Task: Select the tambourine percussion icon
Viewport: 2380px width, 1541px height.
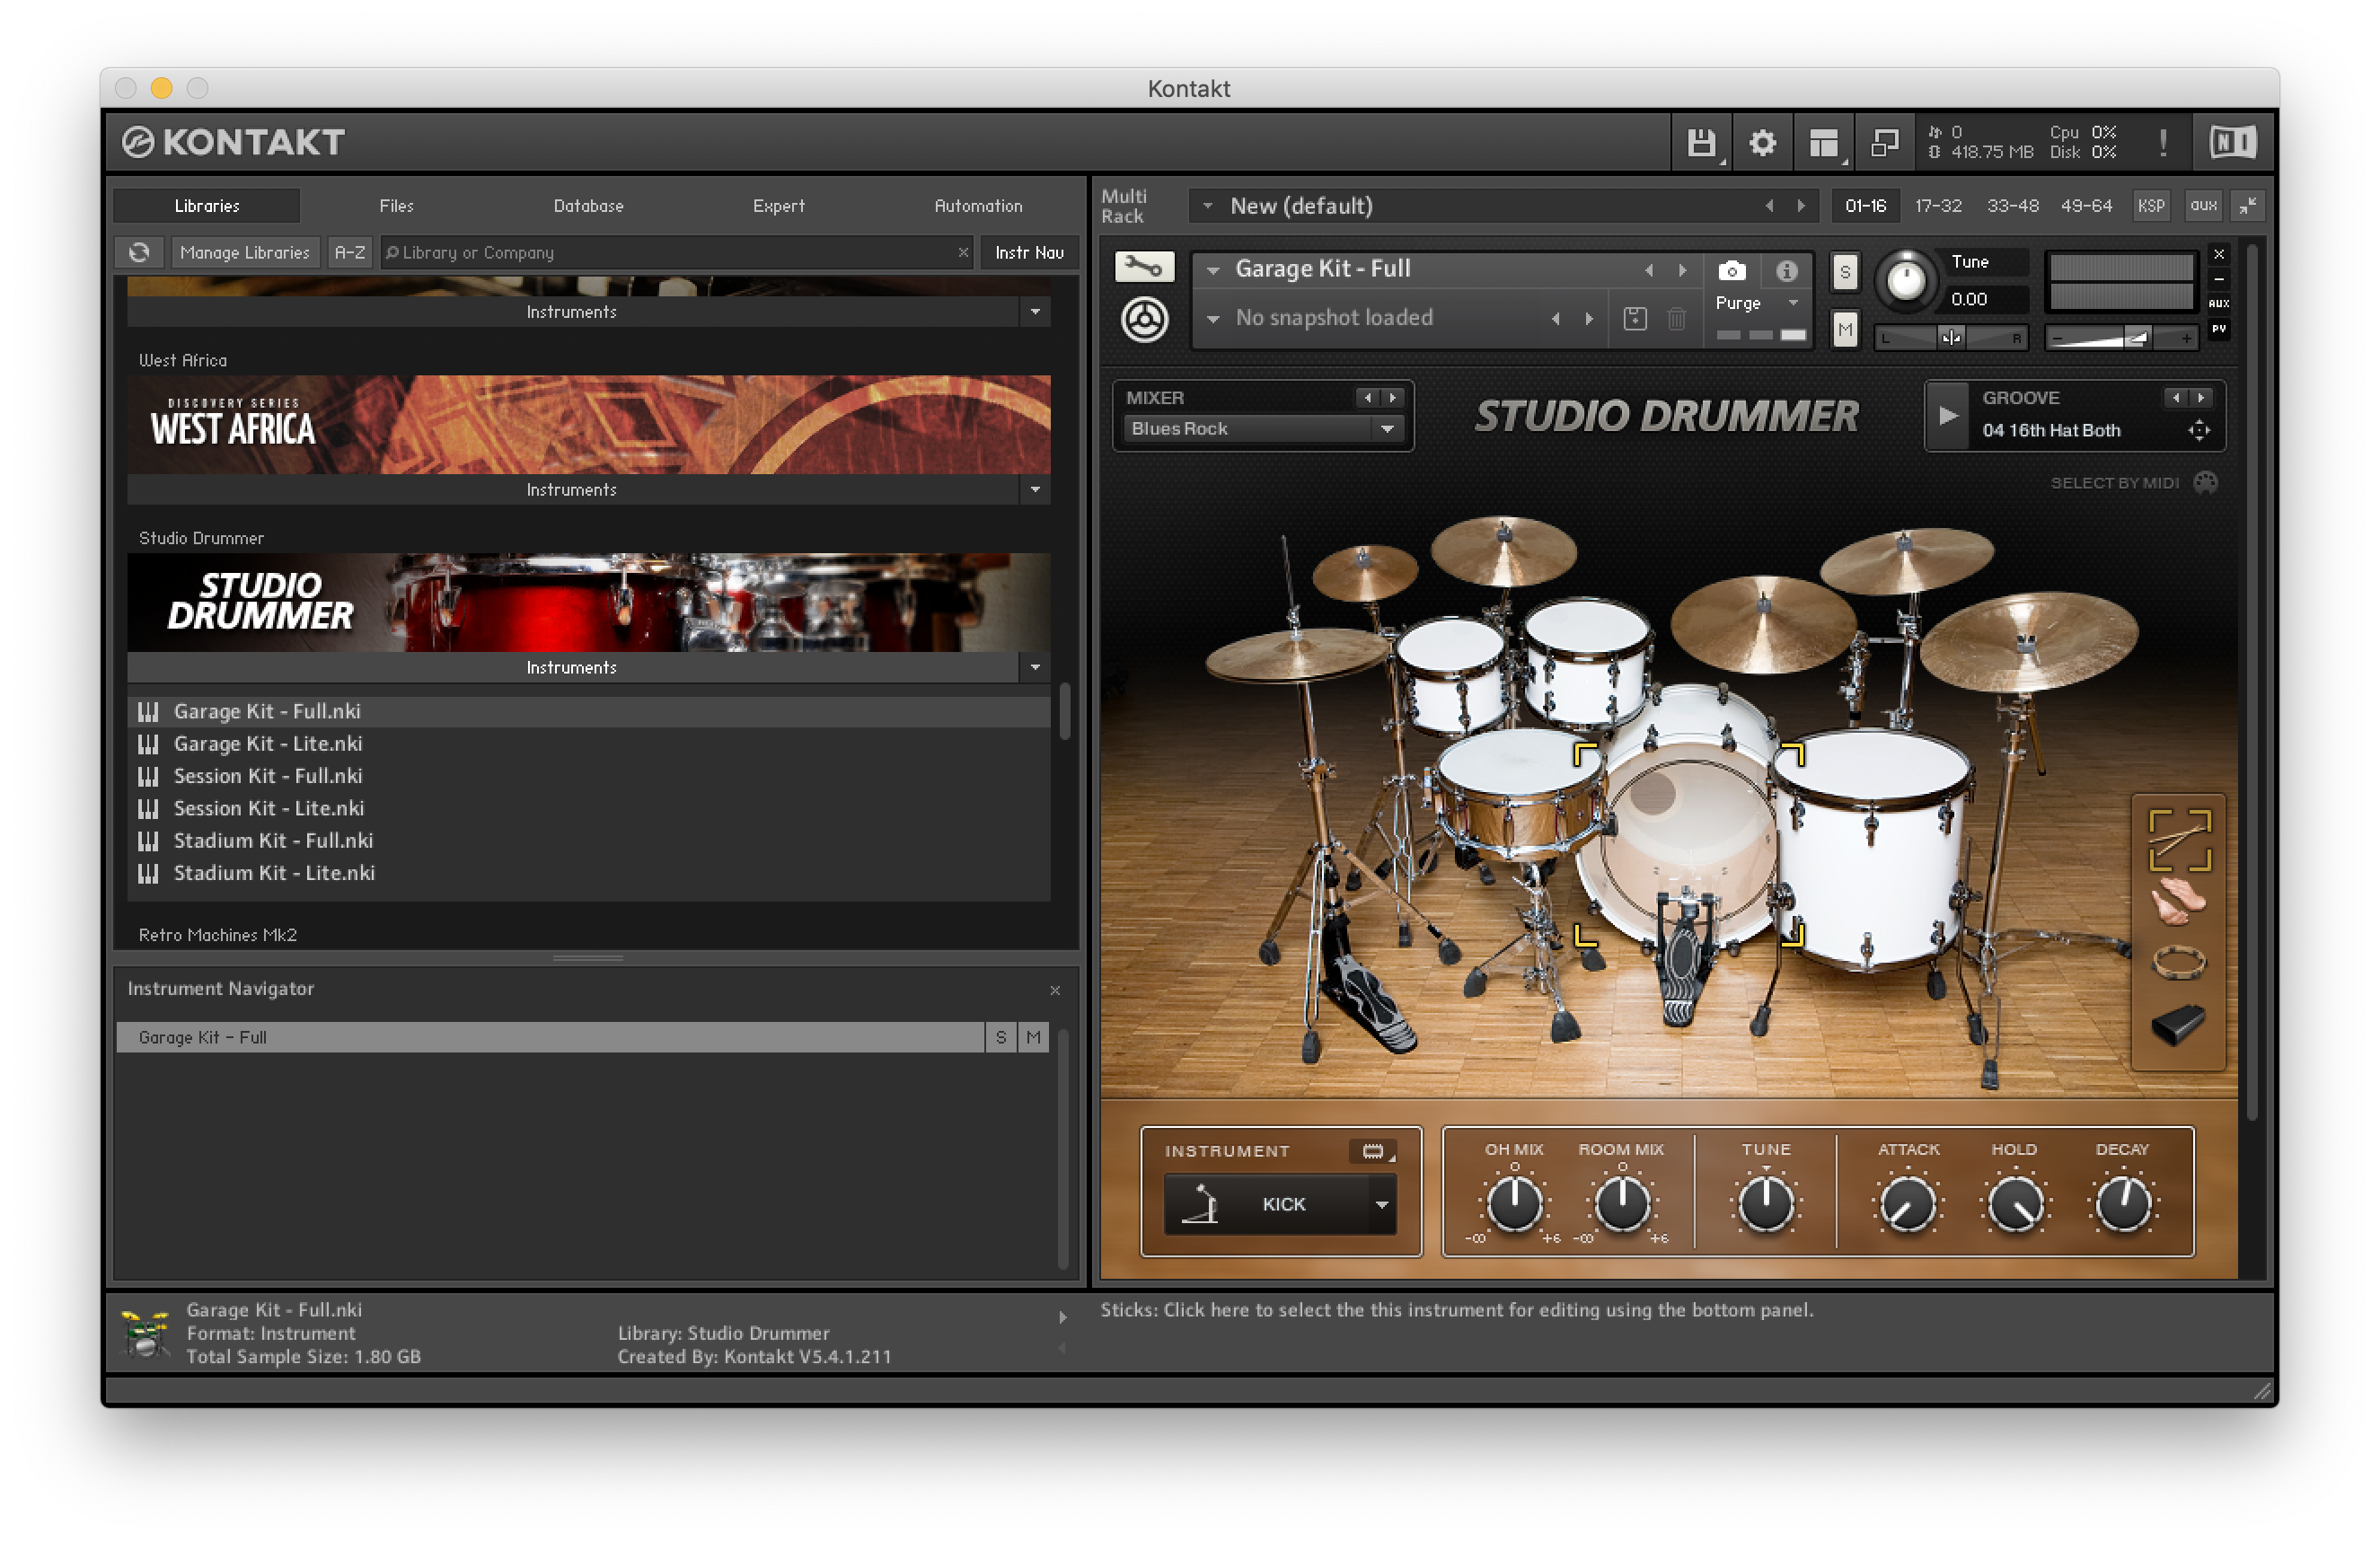Action: tap(2179, 962)
